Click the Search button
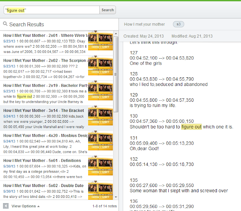This screenshot has height=211, width=241. [x=108, y=10]
